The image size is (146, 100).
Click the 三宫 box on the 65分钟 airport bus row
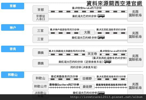[40, 39]
